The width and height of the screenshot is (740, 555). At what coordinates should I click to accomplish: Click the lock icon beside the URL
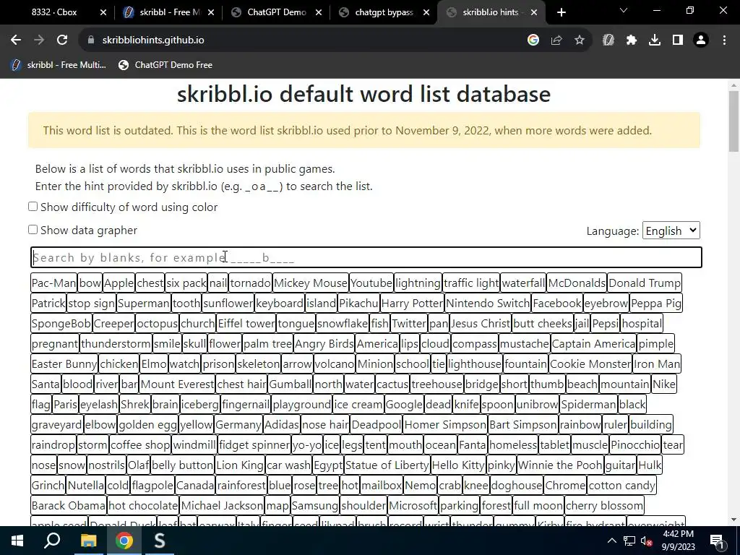pos(91,40)
